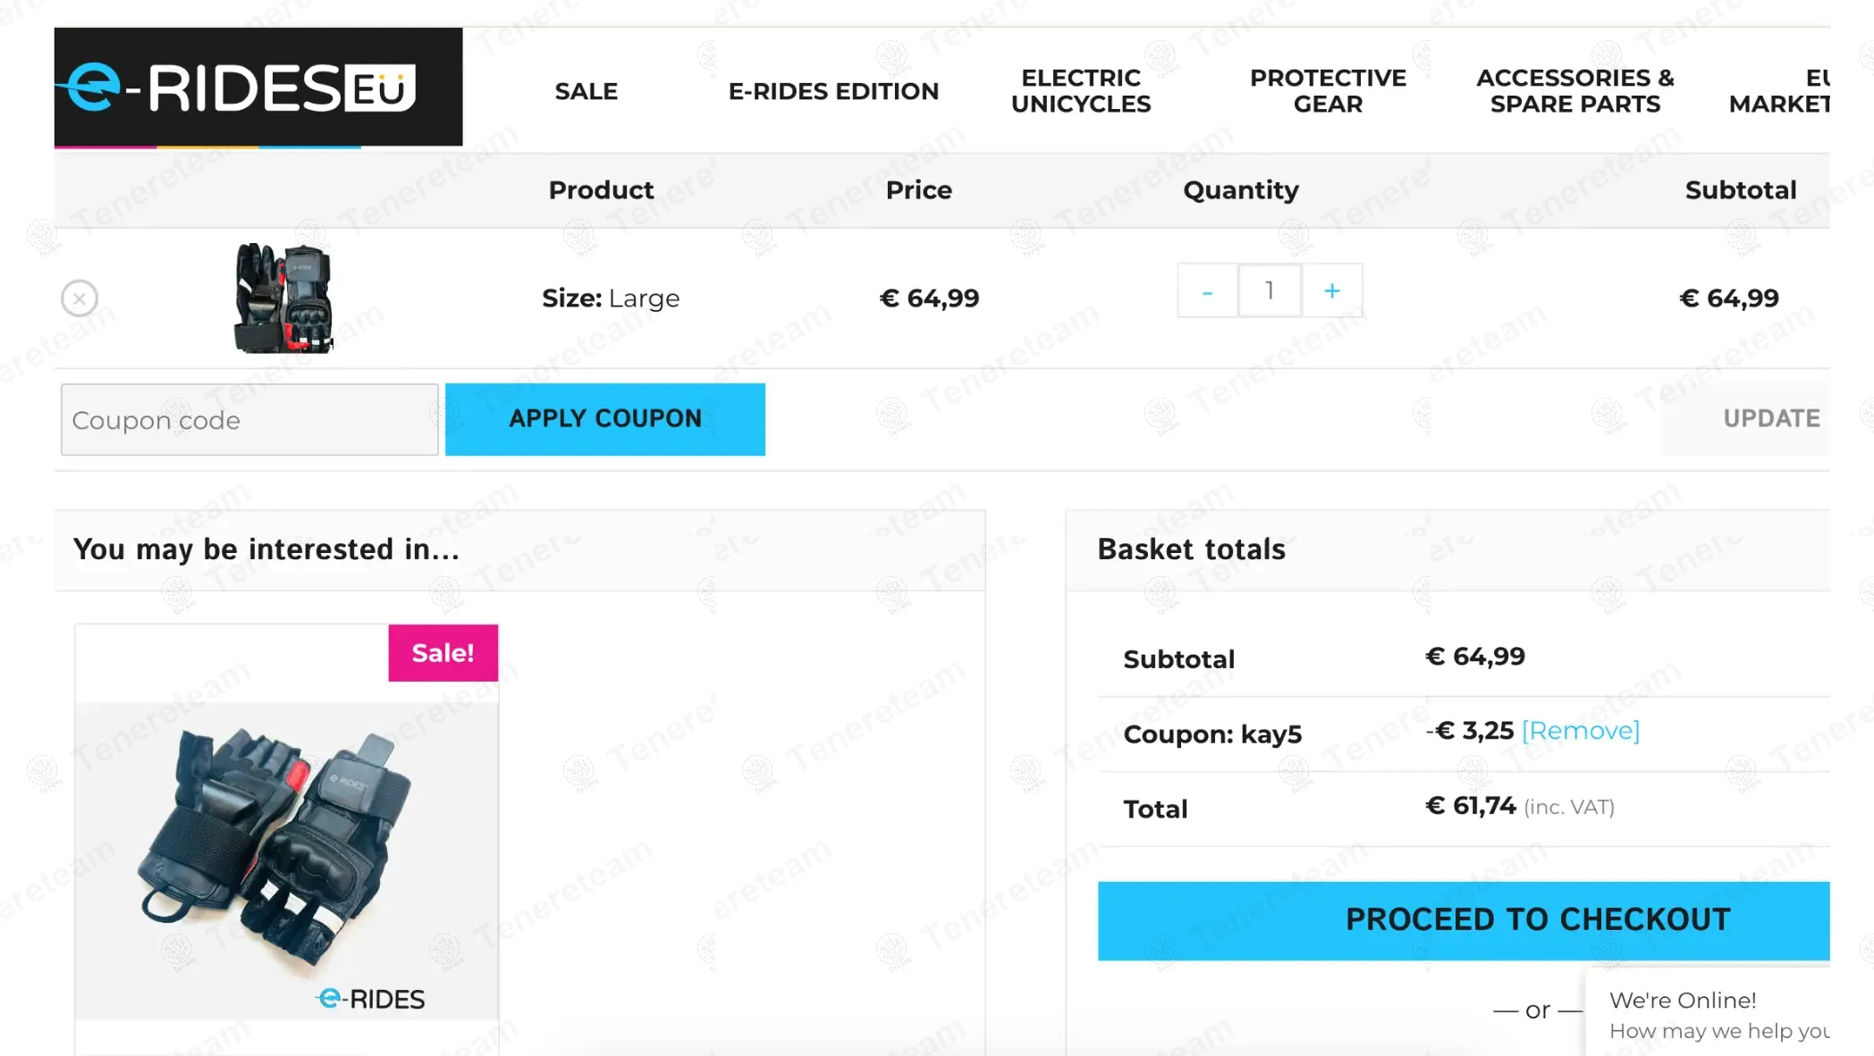This screenshot has height=1056, width=1874.
Task: Open the Sale menu
Action: click(586, 91)
